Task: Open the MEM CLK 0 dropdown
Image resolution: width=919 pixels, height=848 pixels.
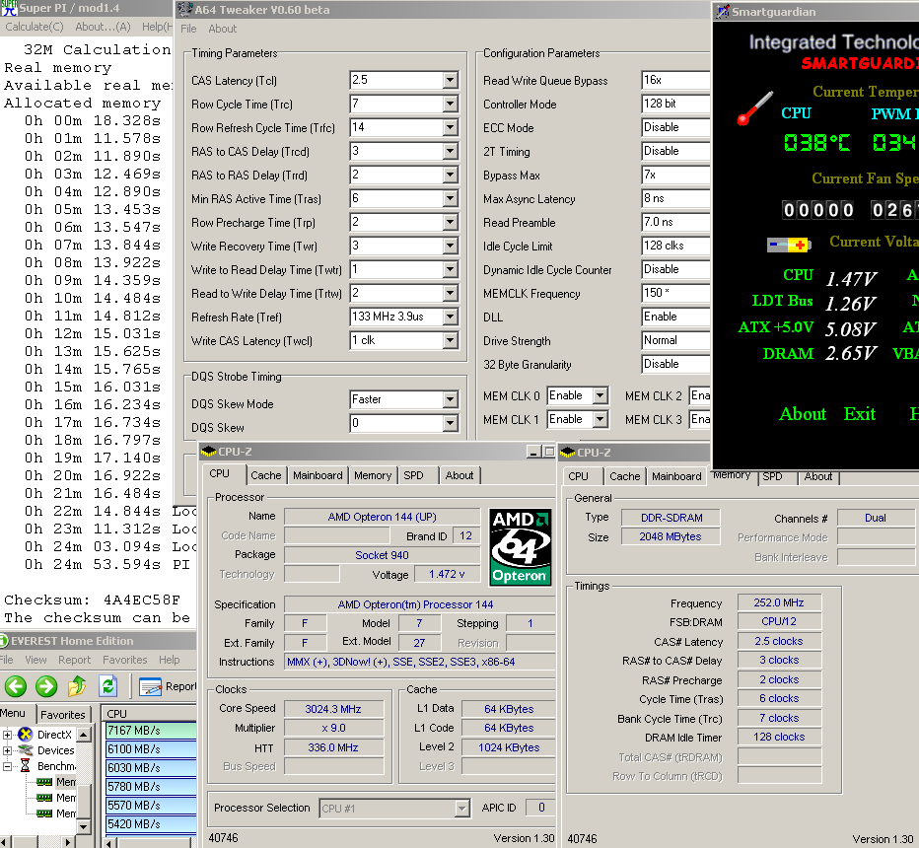Action: 600,396
